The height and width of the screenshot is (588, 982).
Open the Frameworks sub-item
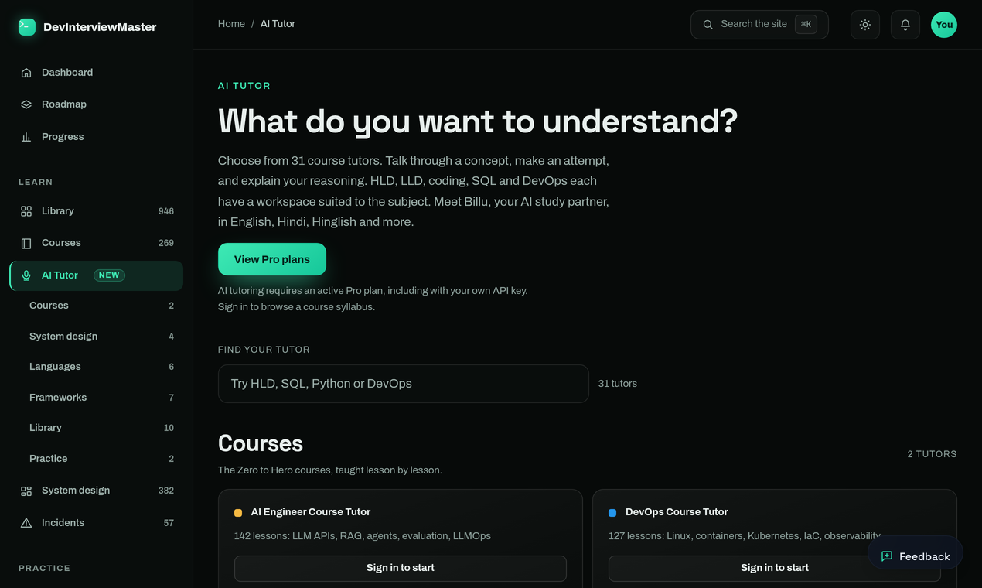coord(101,398)
